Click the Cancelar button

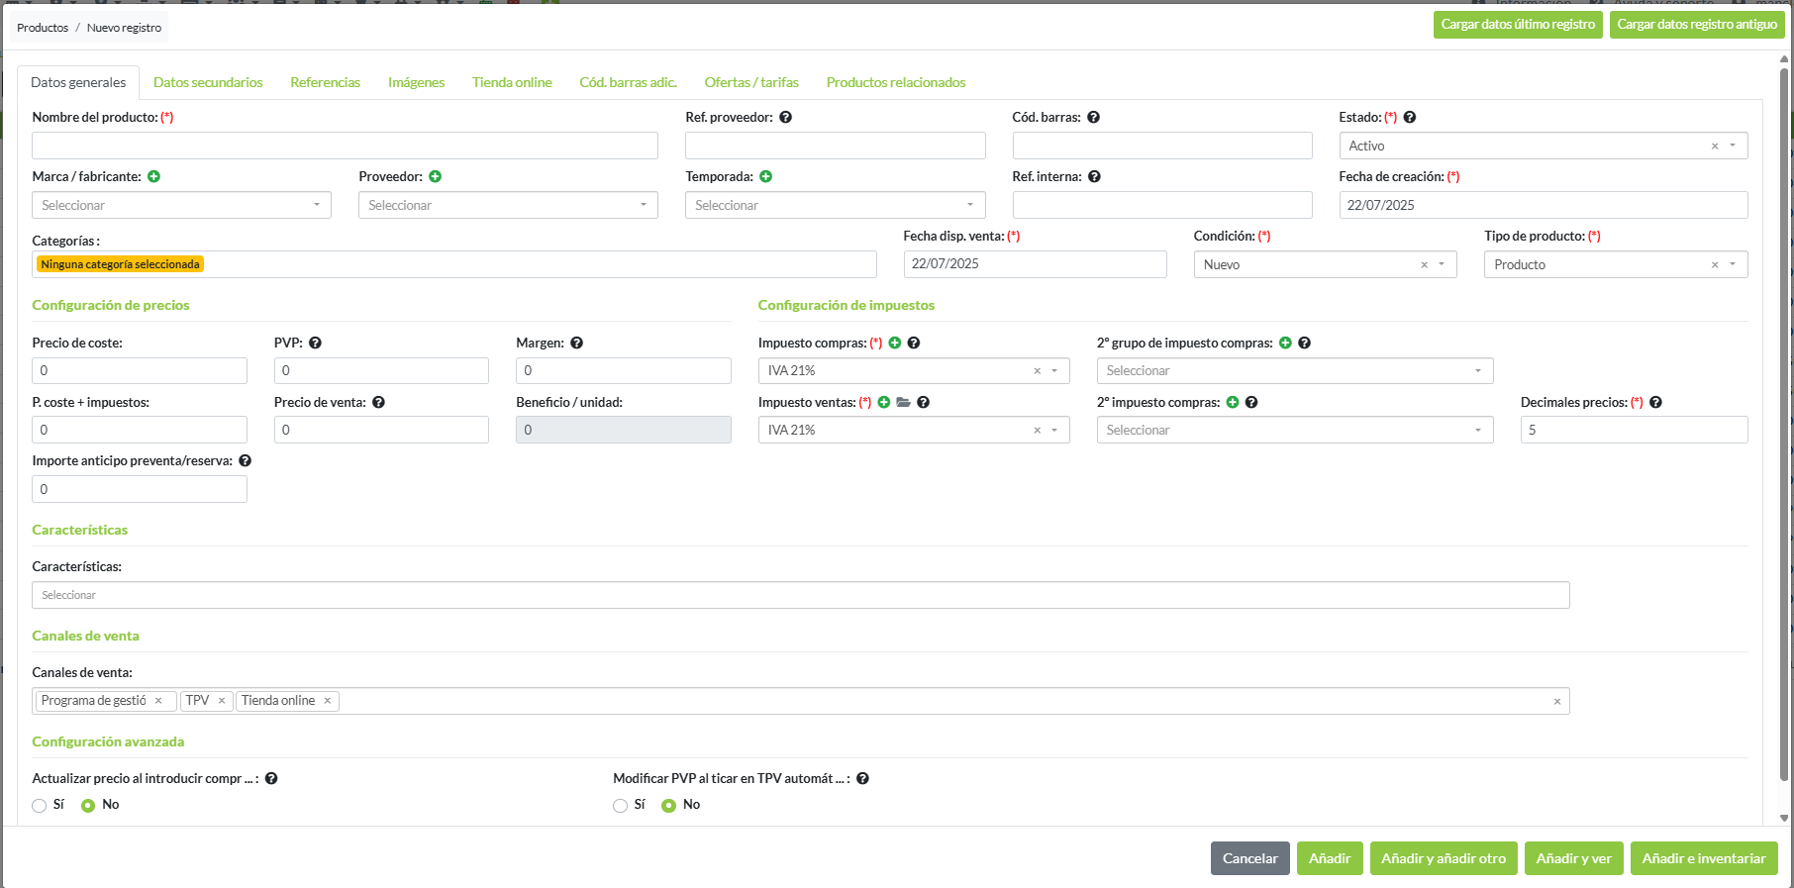[x=1249, y=858]
